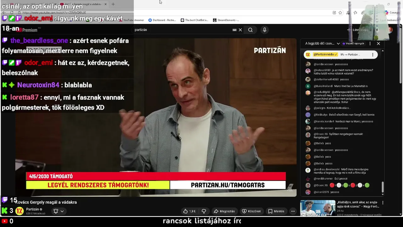Open the live chat three-dot options menu
The height and width of the screenshot is (227, 403).
370,44
